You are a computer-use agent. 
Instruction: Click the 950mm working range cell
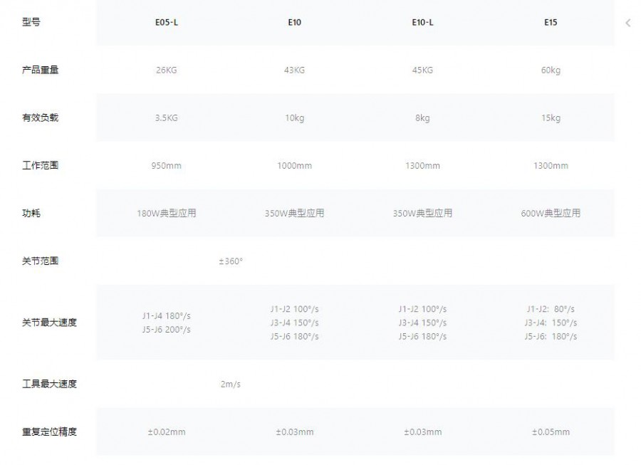(167, 166)
